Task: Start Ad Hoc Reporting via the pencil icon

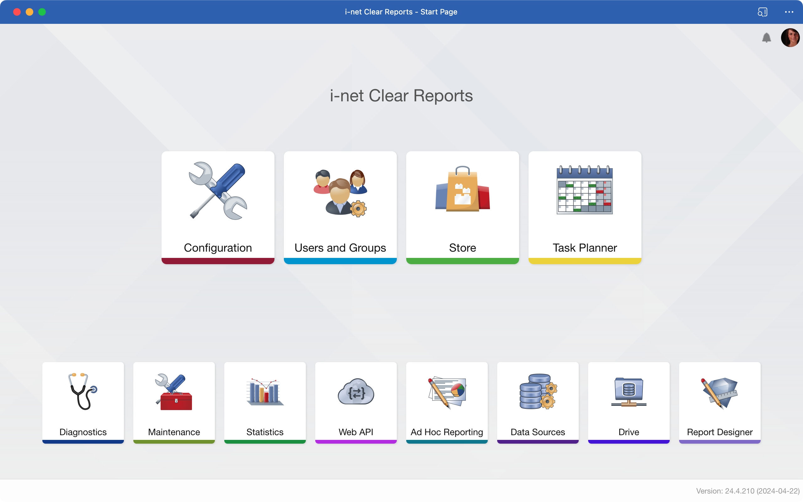Action: tap(447, 393)
